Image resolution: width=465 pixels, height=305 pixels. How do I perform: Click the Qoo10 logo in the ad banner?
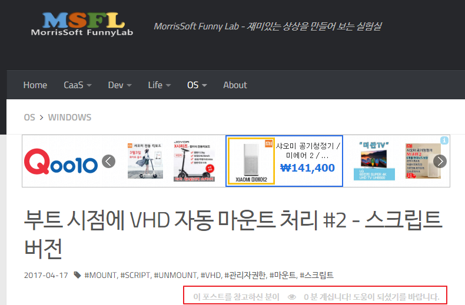pos(61,162)
